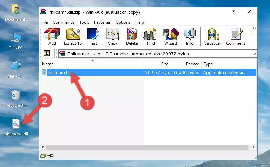Run VirusScan on the archive
Screen dimensions: 270x167
213,36
